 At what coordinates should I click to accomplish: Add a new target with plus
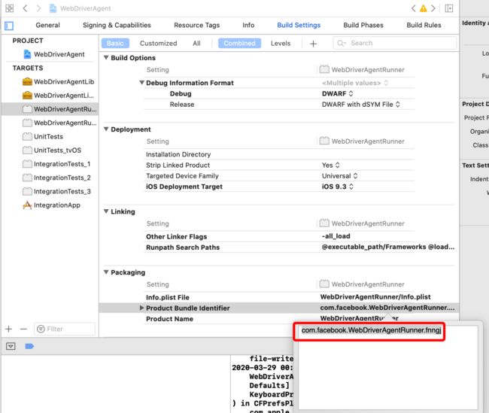point(9,329)
